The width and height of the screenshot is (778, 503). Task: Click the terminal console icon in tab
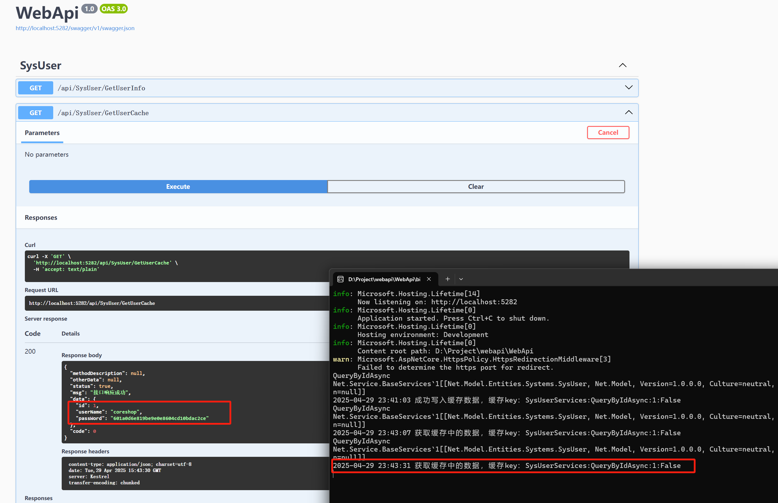[x=340, y=279]
